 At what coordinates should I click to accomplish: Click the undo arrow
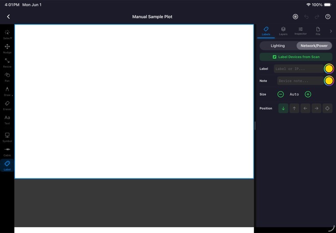[306, 17]
